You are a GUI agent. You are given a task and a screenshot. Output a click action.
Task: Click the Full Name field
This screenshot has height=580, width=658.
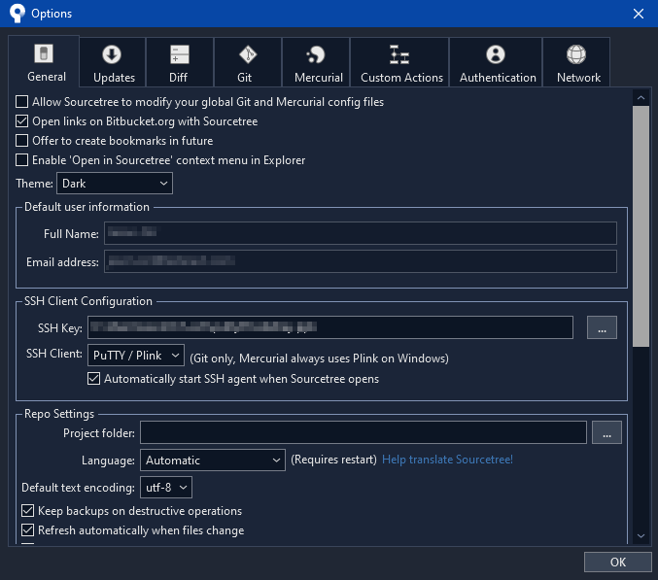click(x=361, y=233)
